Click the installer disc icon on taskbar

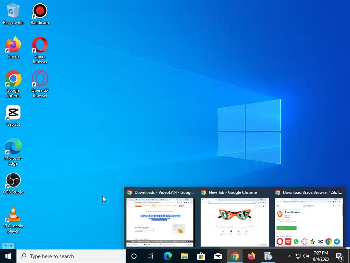268,256
